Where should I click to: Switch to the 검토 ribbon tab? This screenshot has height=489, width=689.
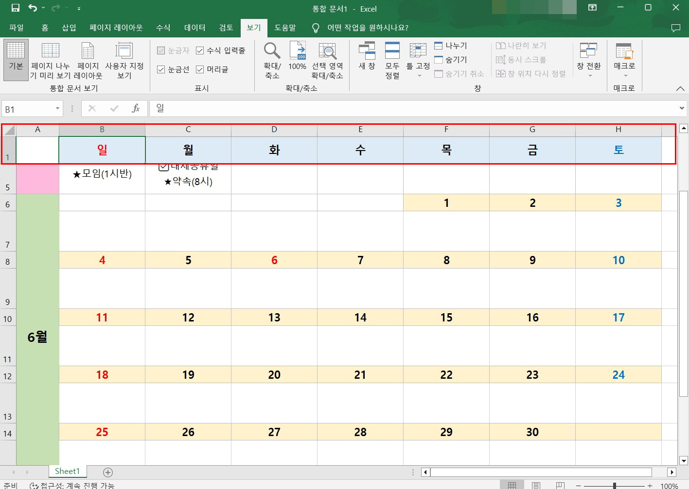226,28
